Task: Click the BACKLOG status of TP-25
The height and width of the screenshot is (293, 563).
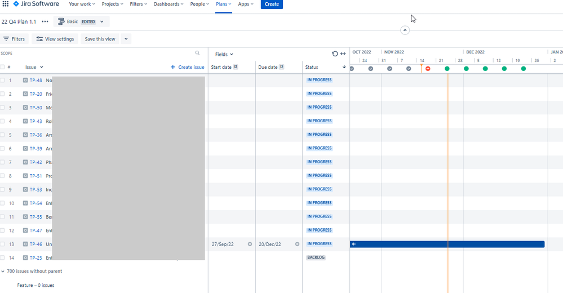Action: 316,258
